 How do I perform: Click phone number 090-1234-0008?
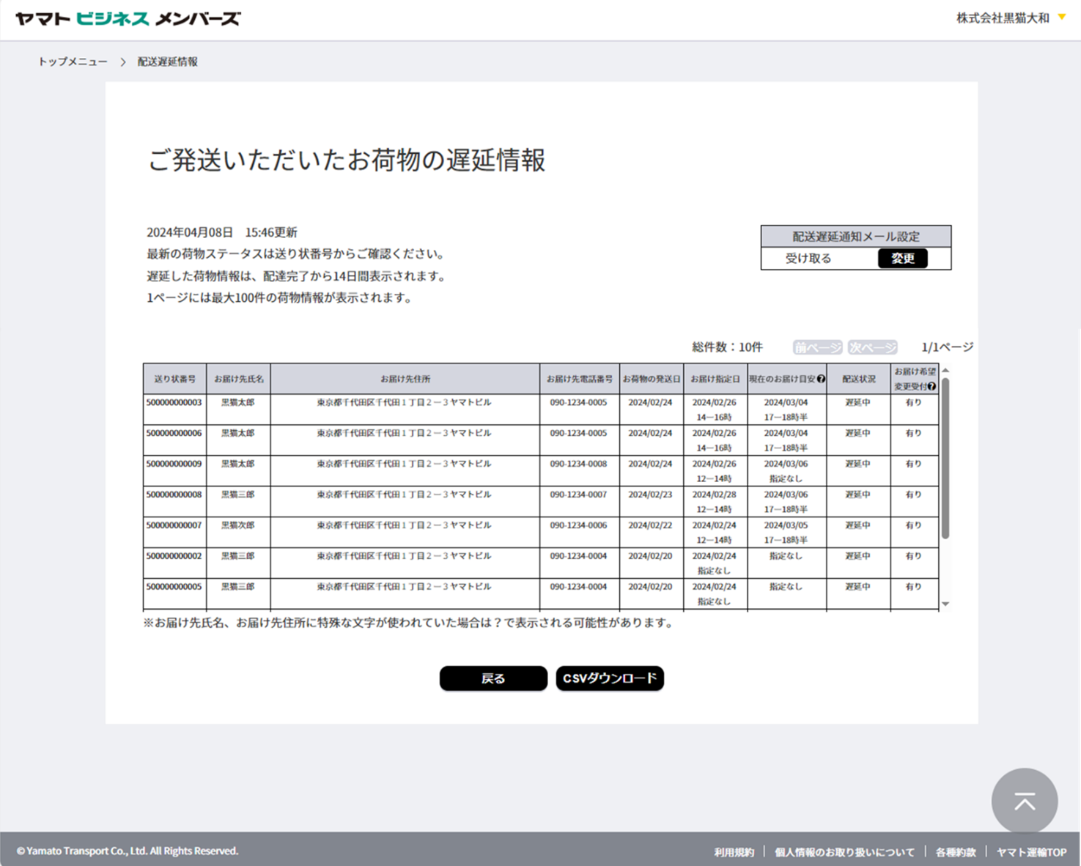click(x=579, y=464)
